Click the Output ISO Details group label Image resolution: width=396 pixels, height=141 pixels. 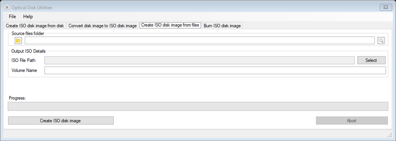coord(28,51)
